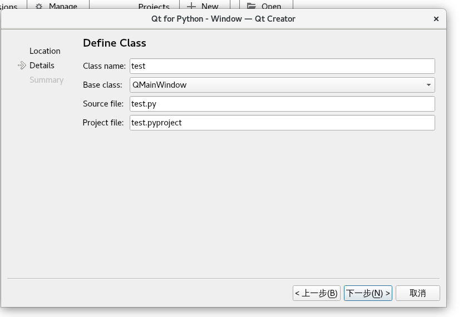This screenshot has height=317, width=468.
Task: Click the Source file input field
Action: tap(282, 104)
